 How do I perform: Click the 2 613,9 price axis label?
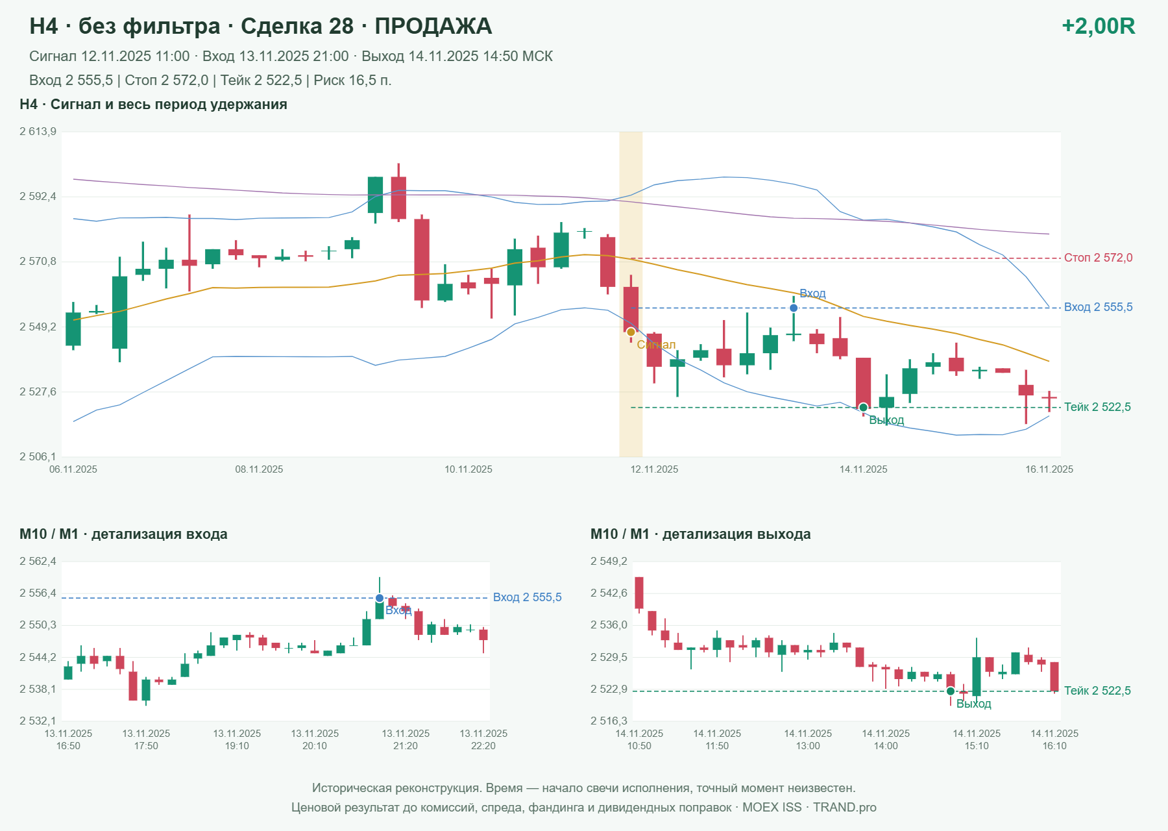[x=38, y=132]
